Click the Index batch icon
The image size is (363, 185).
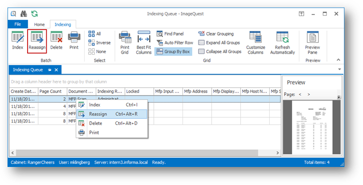tap(18, 41)
